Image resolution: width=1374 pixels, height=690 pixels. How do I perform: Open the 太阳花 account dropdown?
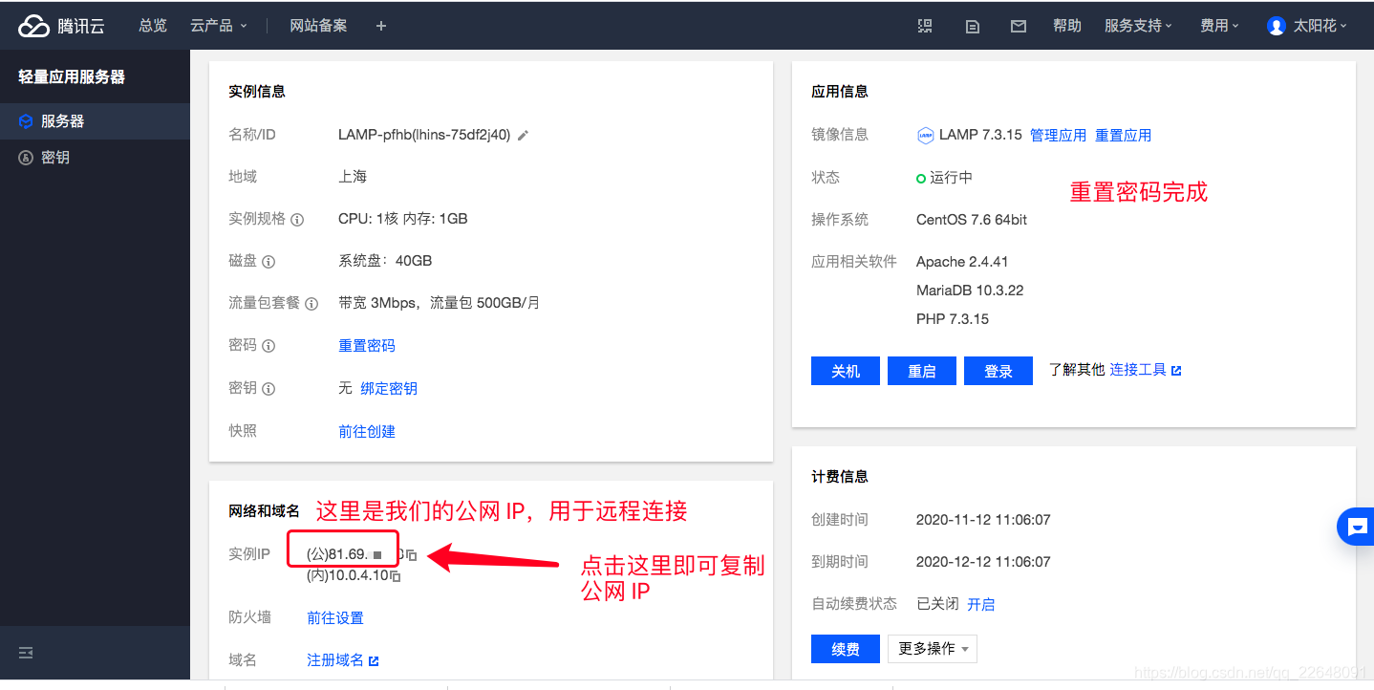pos(1320,26)
